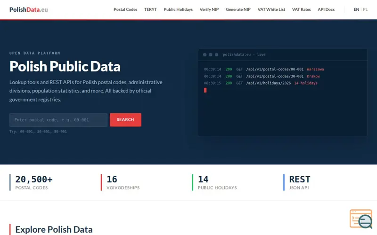Open the Verify NIP tool
The height and width of the screenshot is (235, 377).
tap(209, 9)
